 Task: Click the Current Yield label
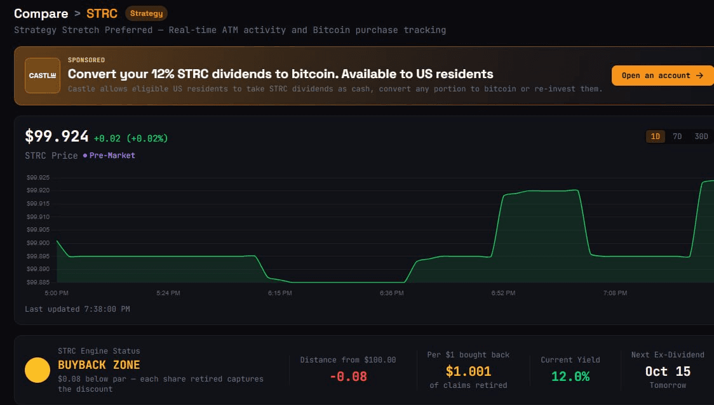[570, 360]
